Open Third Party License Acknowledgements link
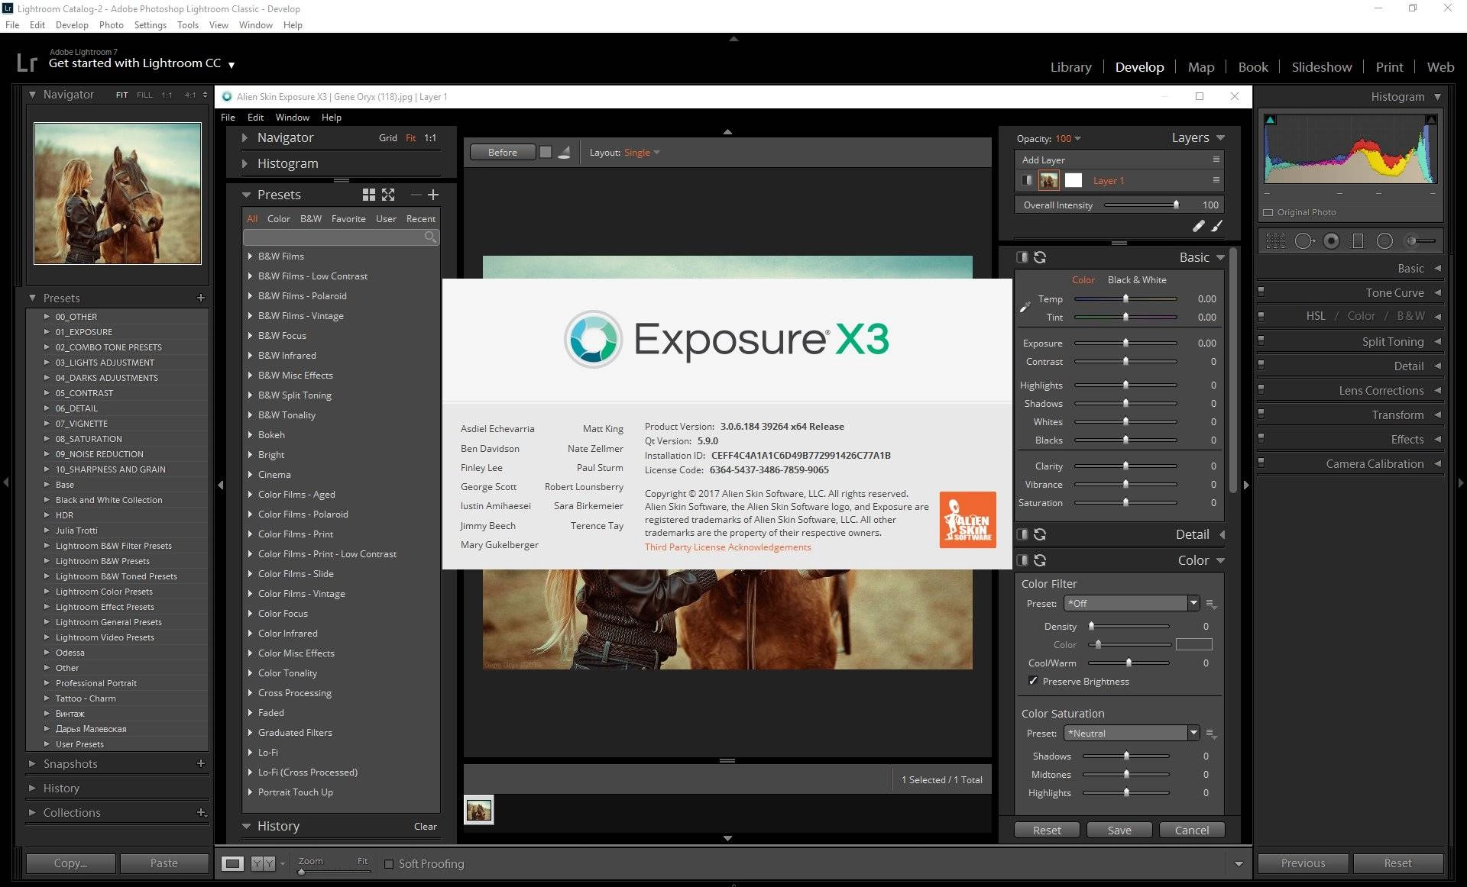The image size is (1467, 887). pyautogui.click(x=727, y=547)
